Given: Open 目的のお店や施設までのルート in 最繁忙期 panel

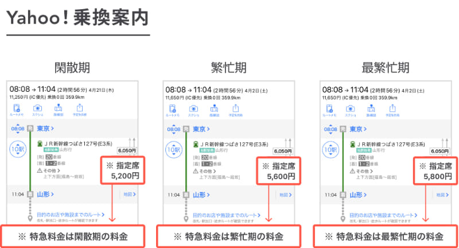Looking at the screenshot, I should 383,215.
